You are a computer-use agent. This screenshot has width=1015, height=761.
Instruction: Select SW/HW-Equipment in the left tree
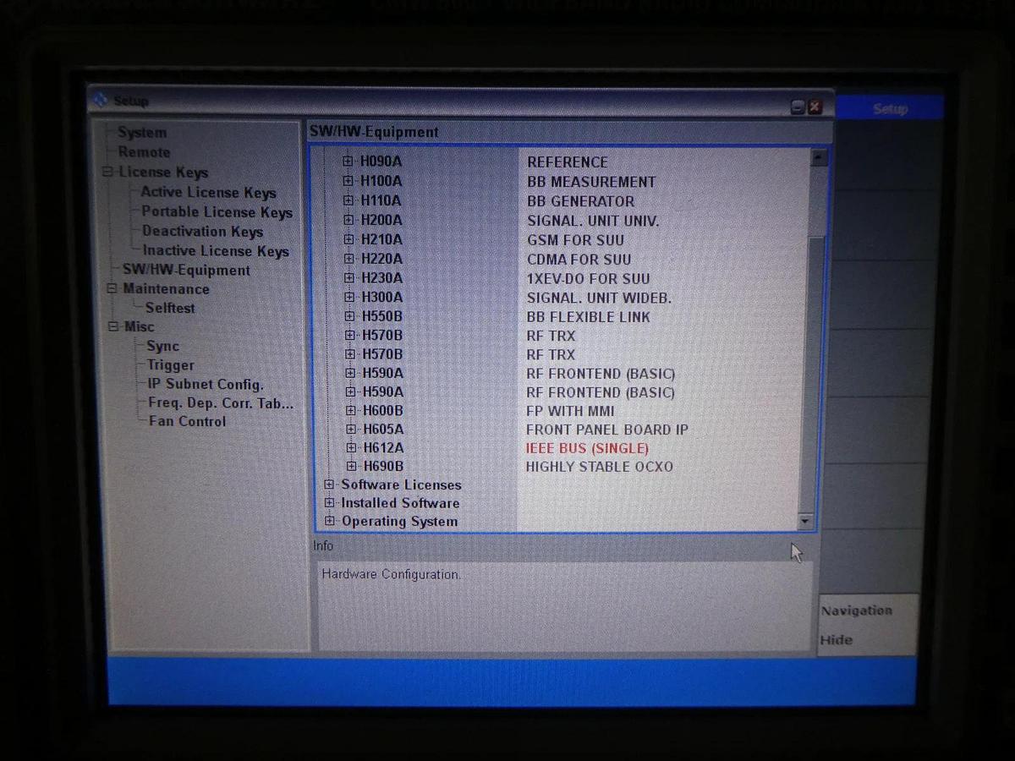186,271
